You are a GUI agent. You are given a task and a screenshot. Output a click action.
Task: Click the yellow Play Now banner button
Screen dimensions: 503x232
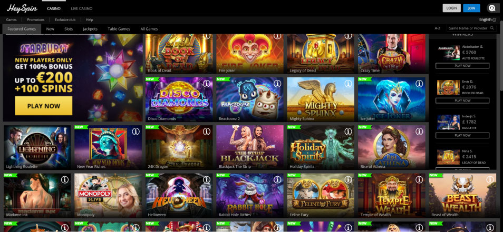point(44,106)
